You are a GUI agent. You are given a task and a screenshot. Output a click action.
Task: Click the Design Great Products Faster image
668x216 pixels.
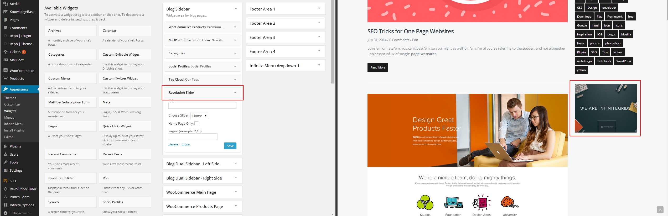coord(467,130)
